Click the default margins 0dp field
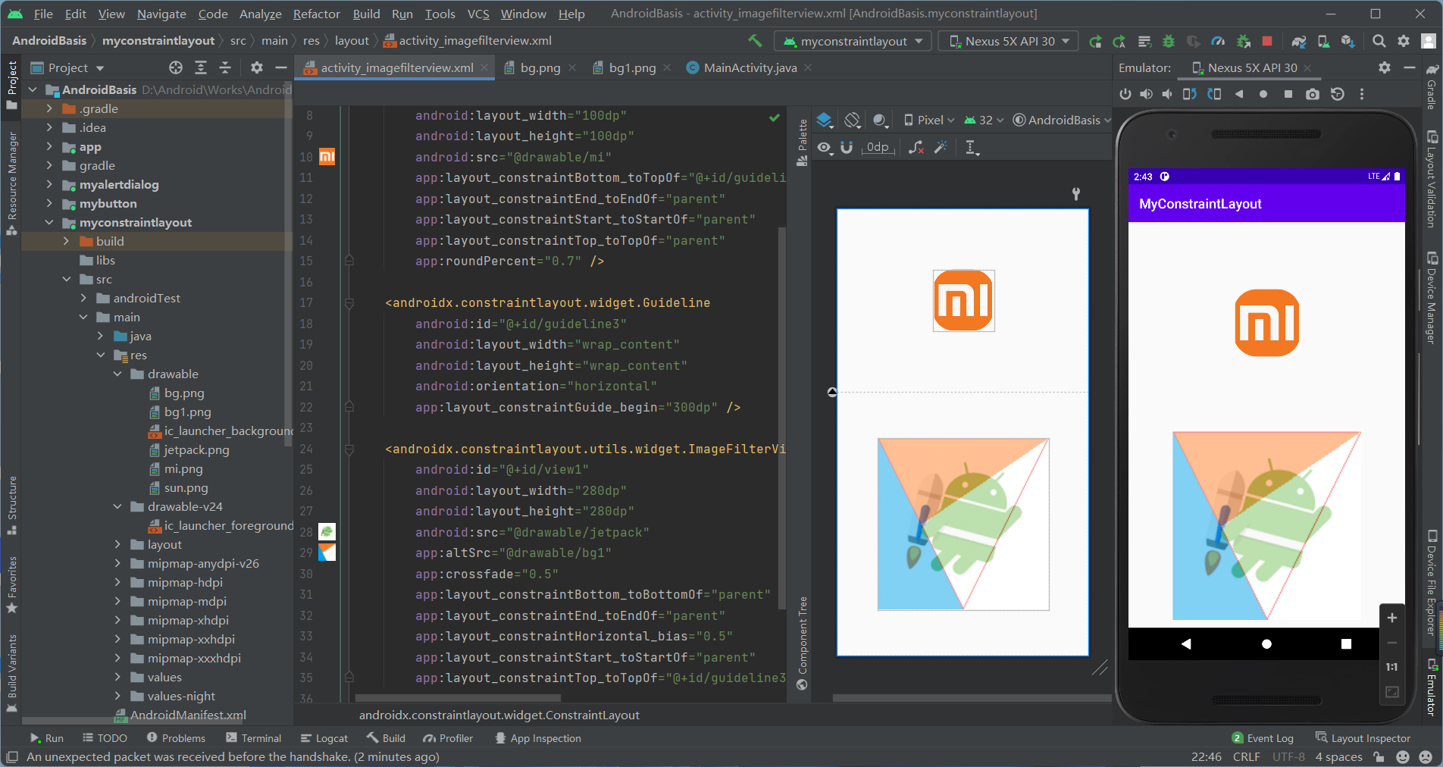 click(878, 147)
